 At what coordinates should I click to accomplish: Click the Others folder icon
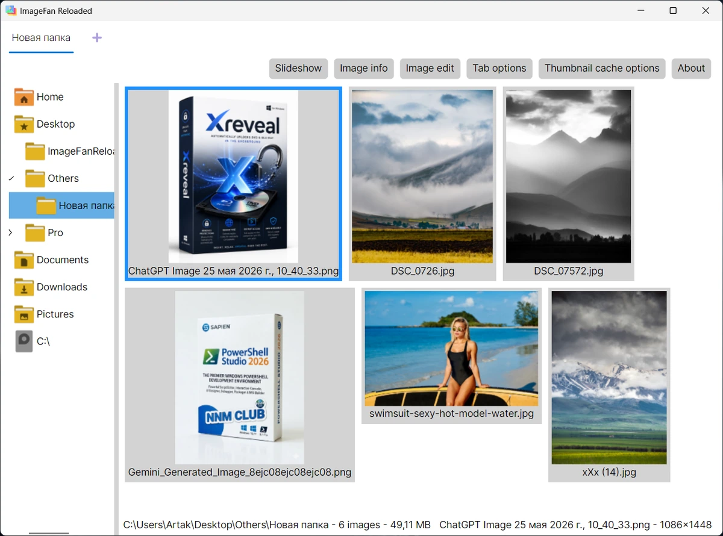[x=35, y=178]
